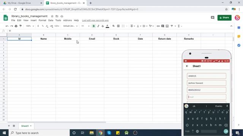
Task: Switch to the My Drive browser tab
Action: click(x=22, y=3)
